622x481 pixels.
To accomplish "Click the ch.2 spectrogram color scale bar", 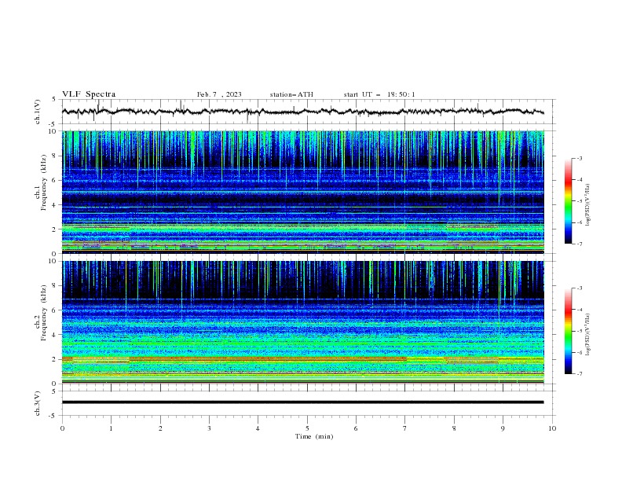I will [569, 331].
